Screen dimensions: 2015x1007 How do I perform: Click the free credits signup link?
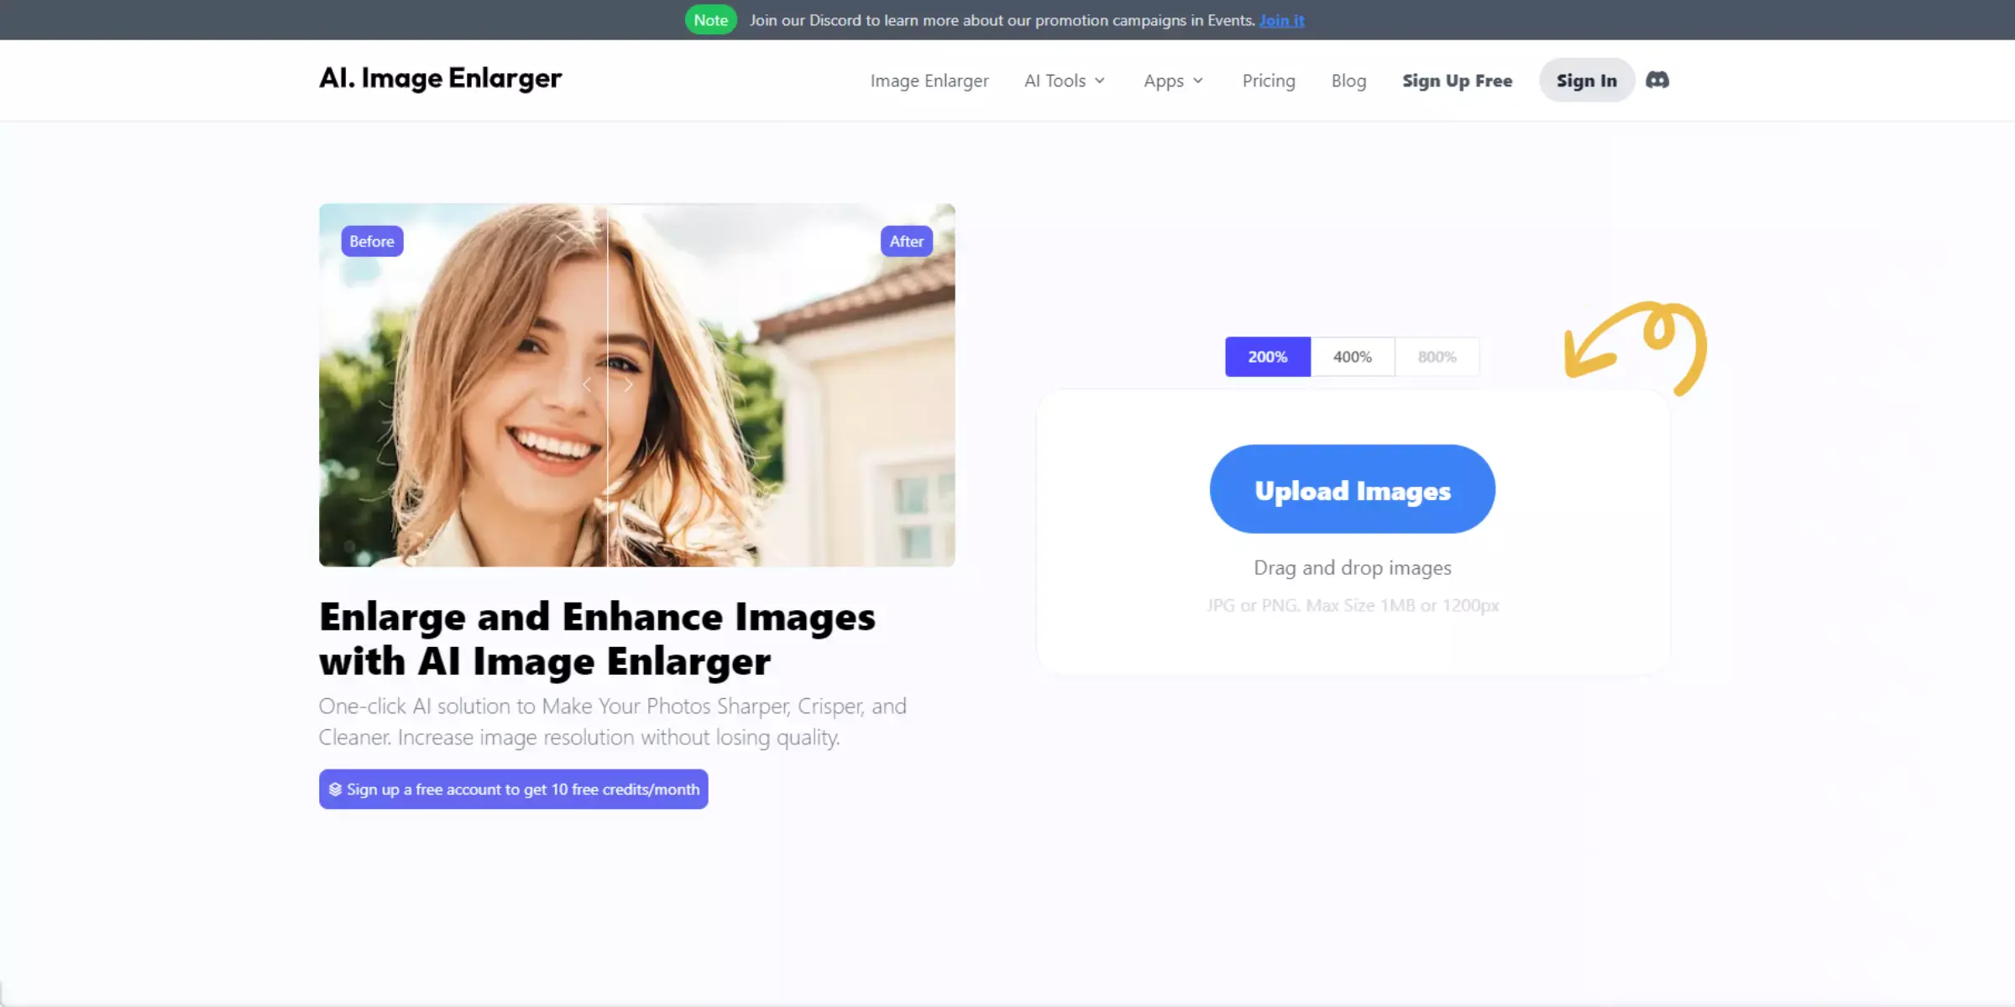[513, 789]
